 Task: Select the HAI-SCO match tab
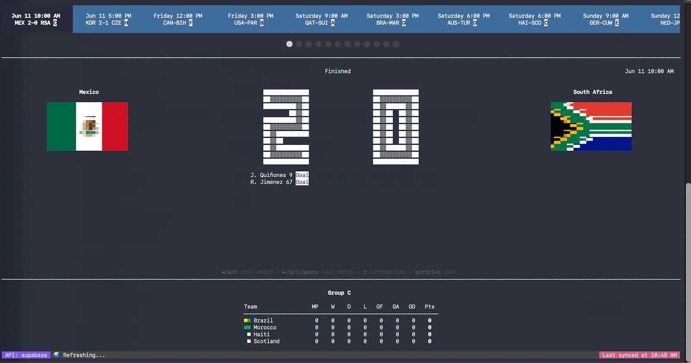(x=534, y=19)
